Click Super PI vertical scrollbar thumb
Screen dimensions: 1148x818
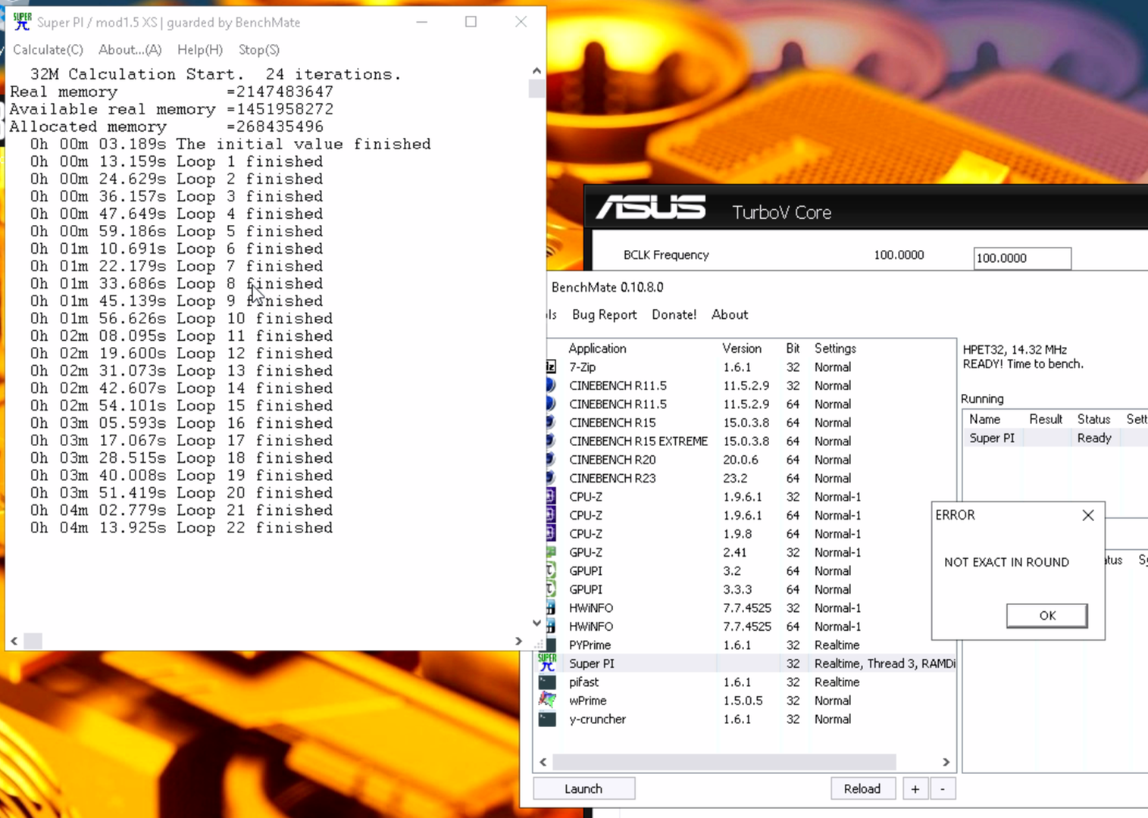[536, 88]
